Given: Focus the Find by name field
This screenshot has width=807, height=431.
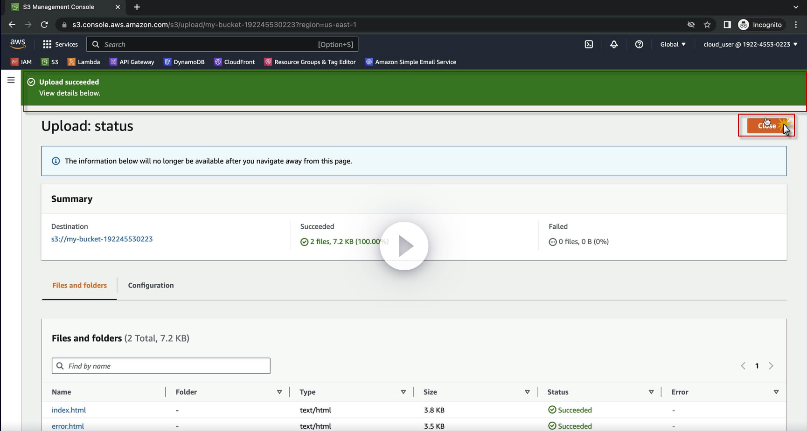Looking at the screenshot, I should click(161, 366).
